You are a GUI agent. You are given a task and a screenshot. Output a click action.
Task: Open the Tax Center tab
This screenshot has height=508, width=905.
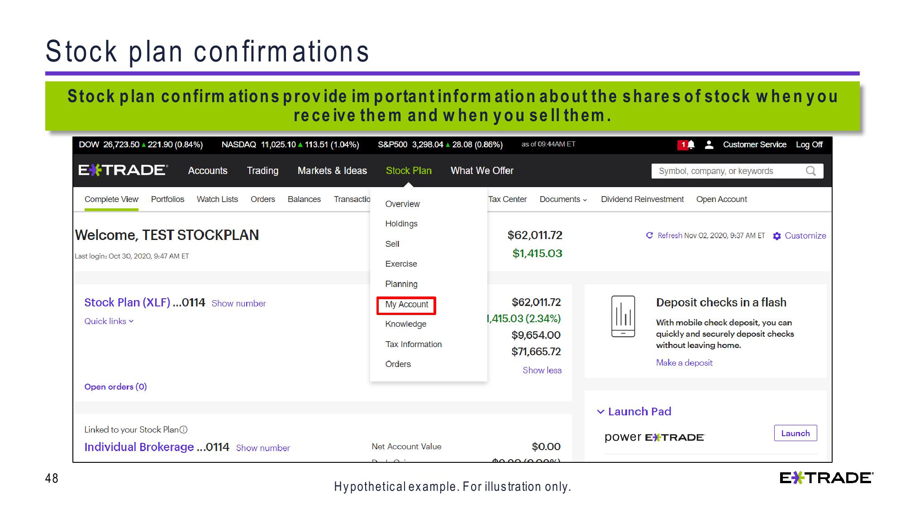(507, 199)
